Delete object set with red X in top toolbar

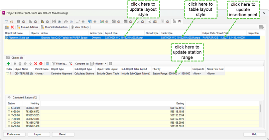click(12, 27)
